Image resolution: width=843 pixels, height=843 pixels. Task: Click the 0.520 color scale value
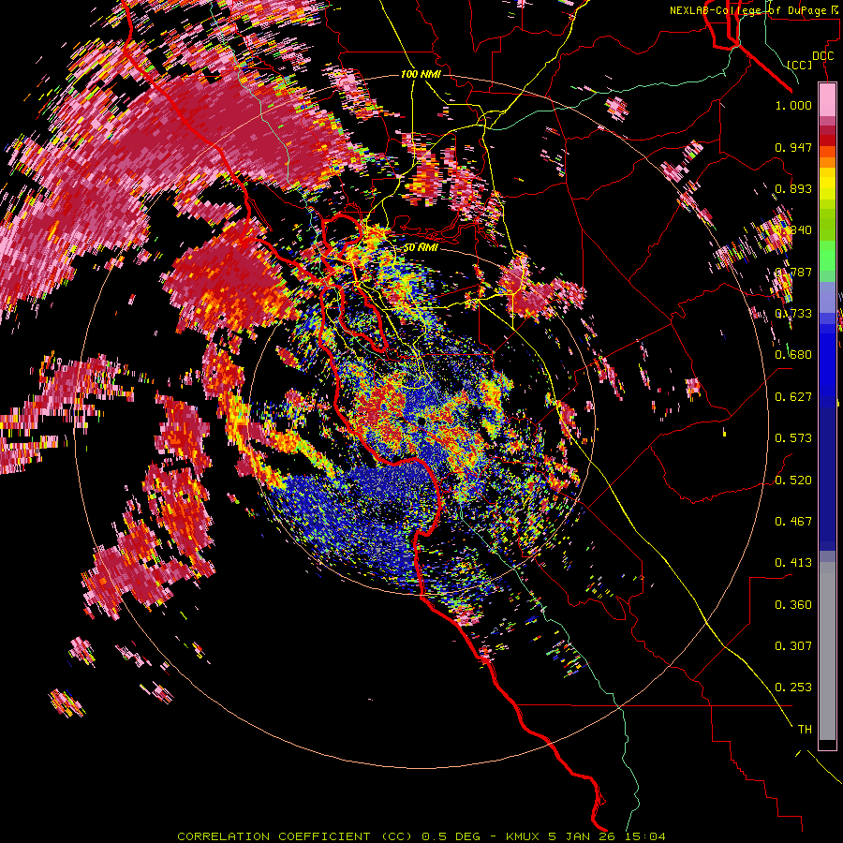point(793,481)
